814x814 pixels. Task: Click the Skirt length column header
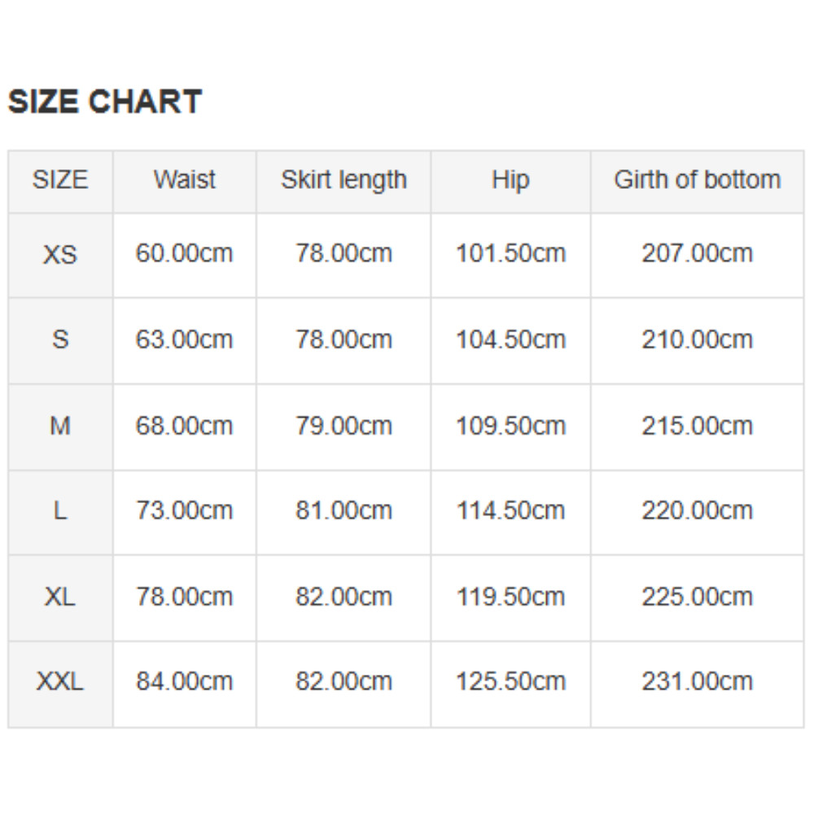344,180
